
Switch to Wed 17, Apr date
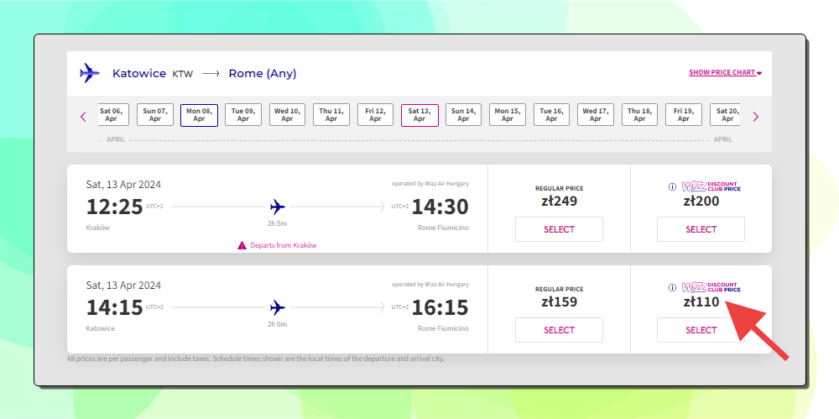coord(596,115)
